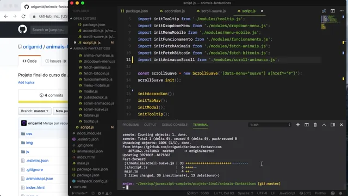Open the OUTPUT panel tab

150,125
